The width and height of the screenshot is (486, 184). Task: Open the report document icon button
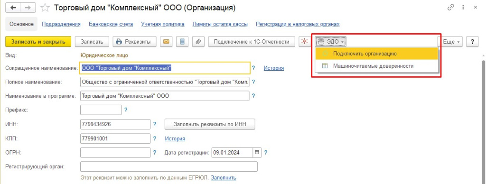click(182, 42)
